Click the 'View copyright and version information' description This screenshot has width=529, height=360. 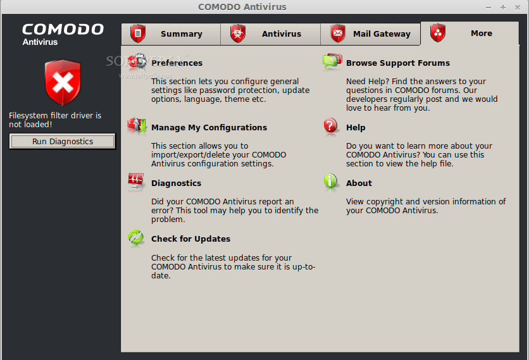(x=426, y=206)
